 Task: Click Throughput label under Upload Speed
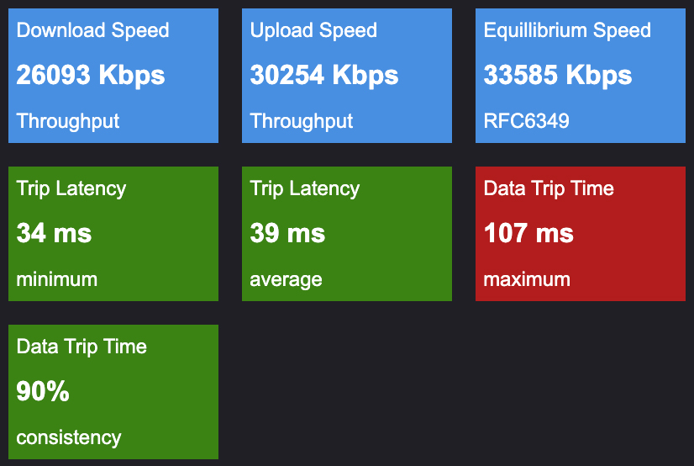point(302,121)
